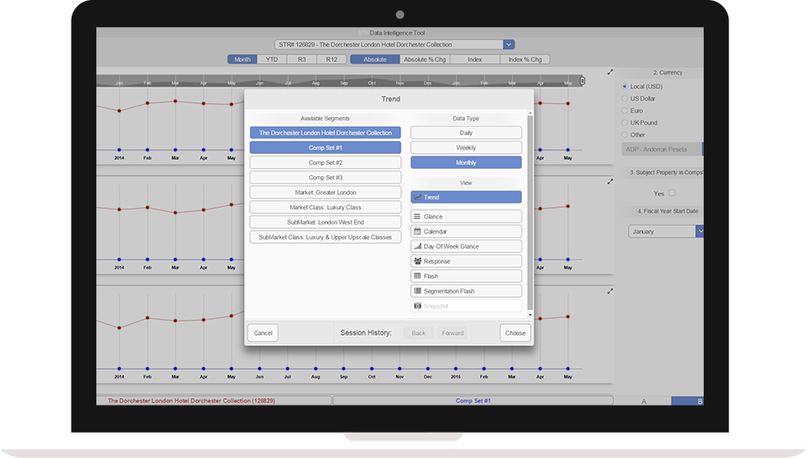The width and height of the screenshot is (807, 458).
Task: Toggle Comp Set #2 segment
Action: [325, 163]
